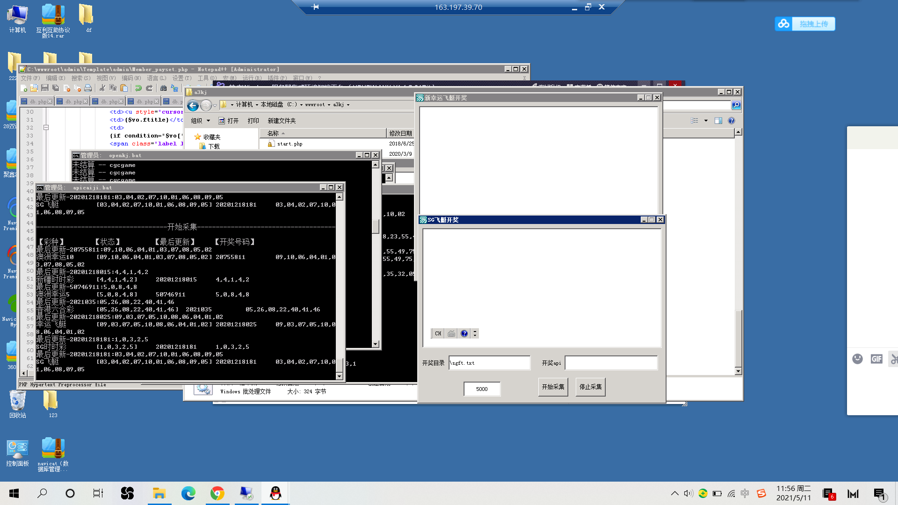Click the Explorer back navigation arrow
This screenshot has width=898, height=505.
pyautogui.click(x=193, y=105)
